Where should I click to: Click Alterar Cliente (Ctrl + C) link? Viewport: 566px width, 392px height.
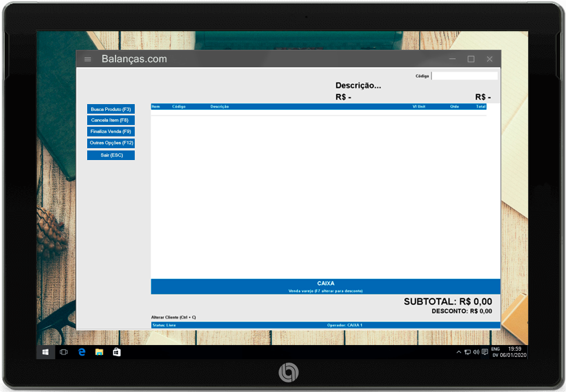pos(173,317)
